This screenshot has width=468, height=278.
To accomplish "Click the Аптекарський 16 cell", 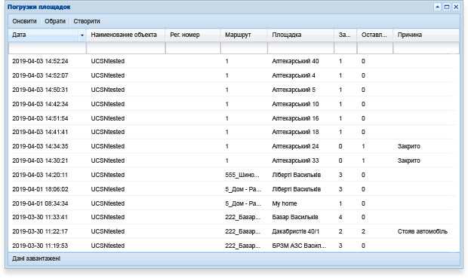I will [295, 118].
